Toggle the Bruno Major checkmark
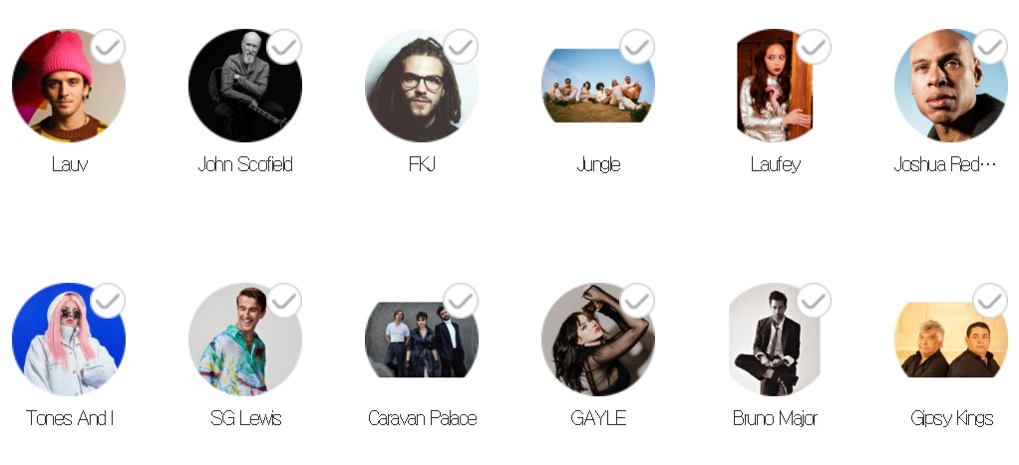 814,301
